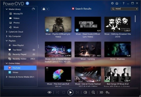Click the sidebar divider three-dot handle
The image size is (141, 97).
39,46
